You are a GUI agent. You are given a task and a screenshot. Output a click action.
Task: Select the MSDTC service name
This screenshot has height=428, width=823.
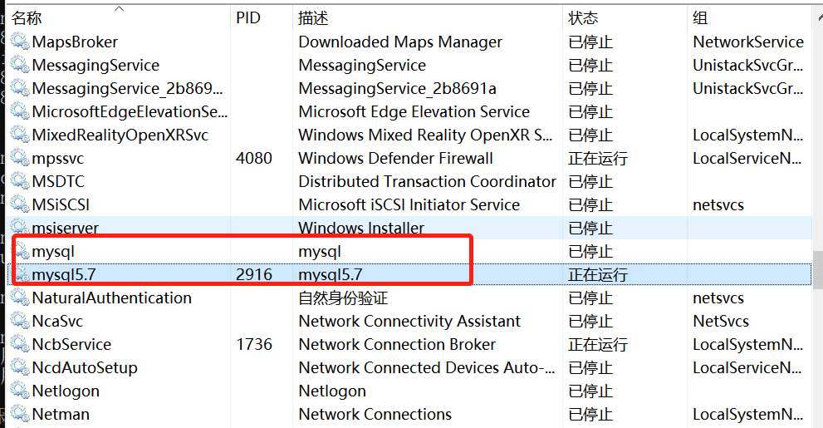pyautogui.click(x=58, y=181)
